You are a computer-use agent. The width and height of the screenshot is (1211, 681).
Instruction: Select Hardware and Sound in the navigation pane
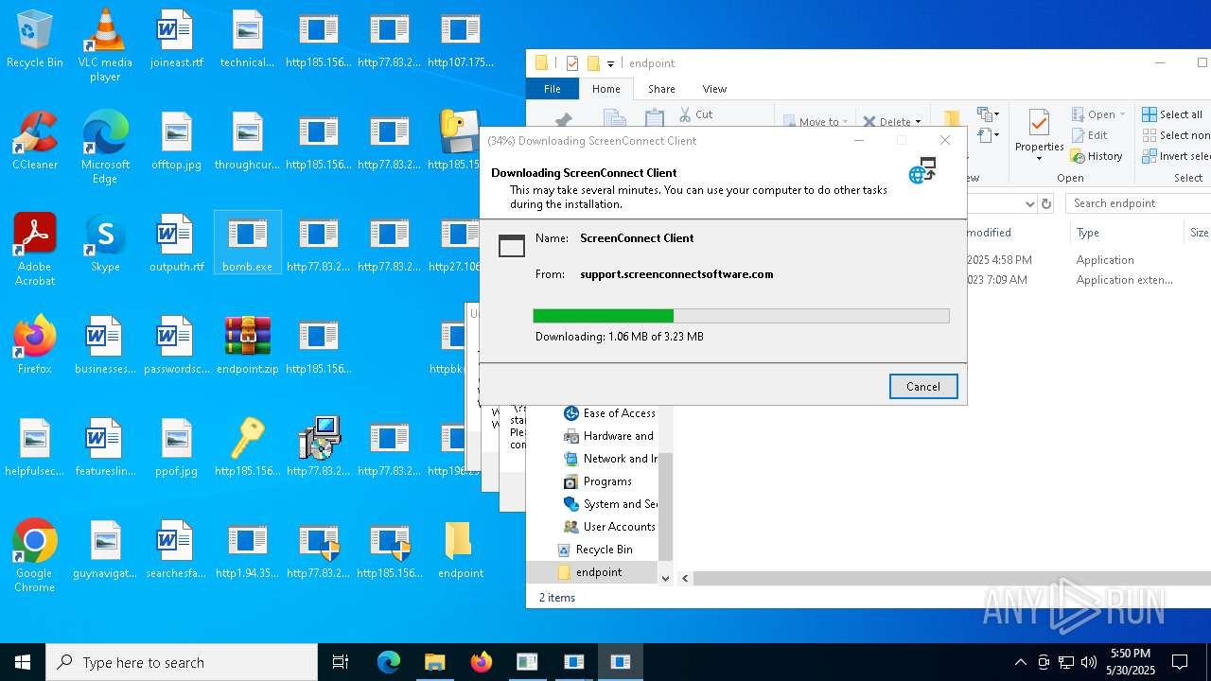point(609,436)
